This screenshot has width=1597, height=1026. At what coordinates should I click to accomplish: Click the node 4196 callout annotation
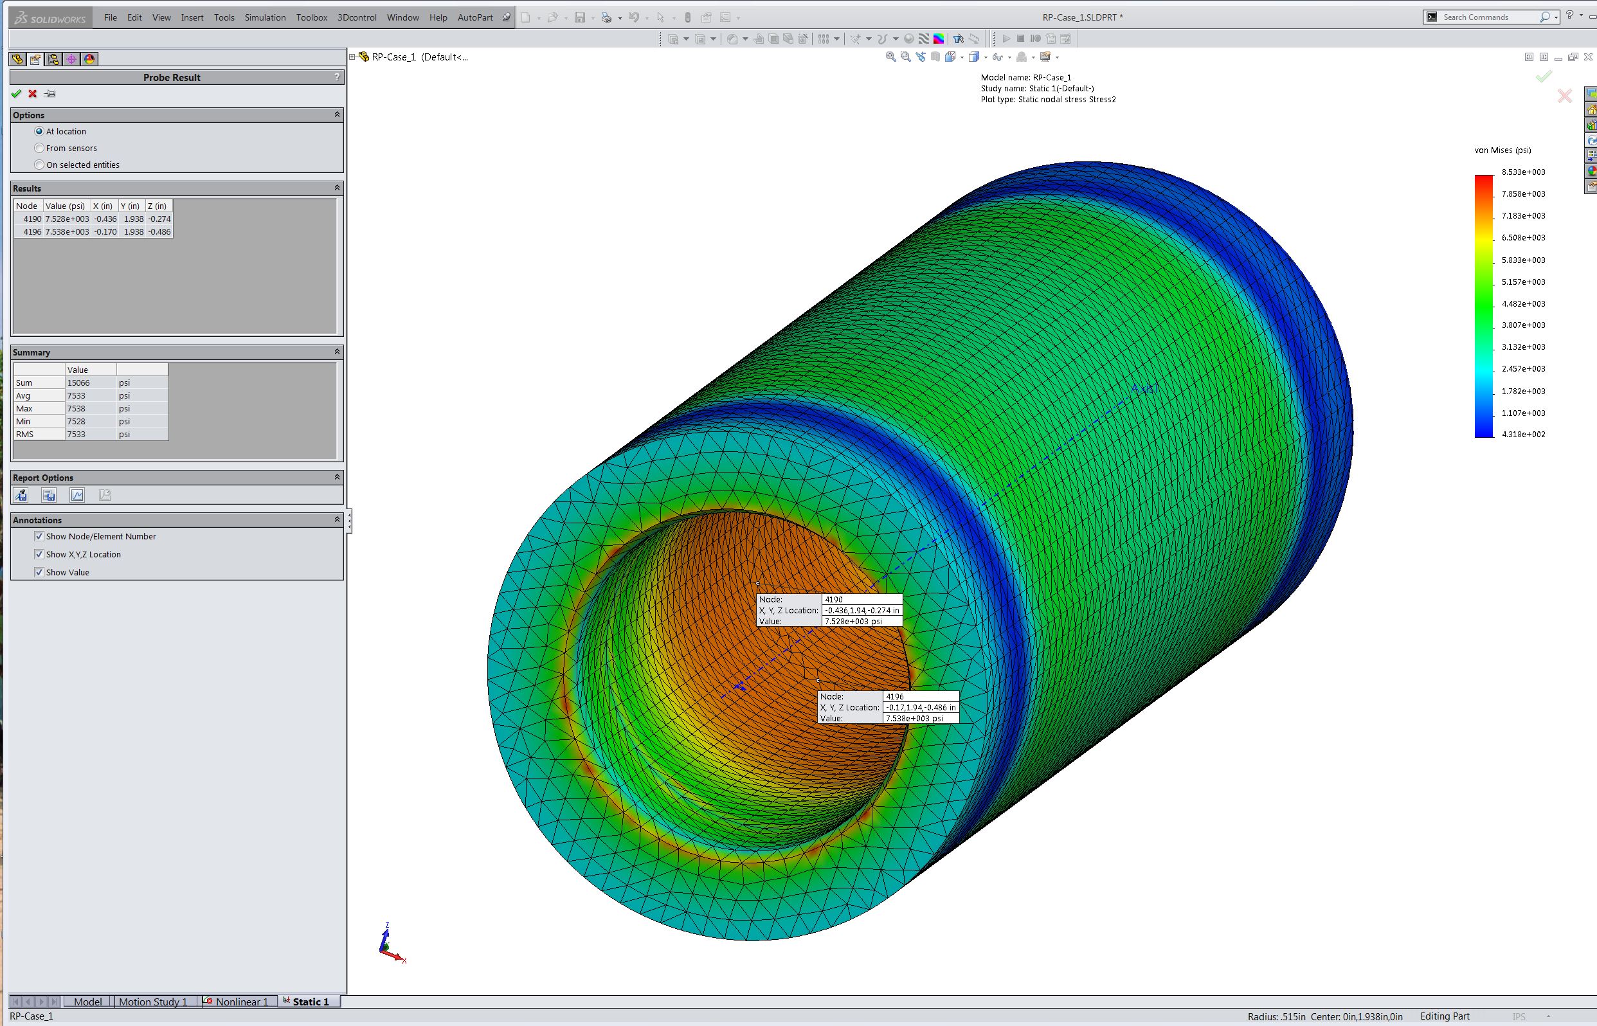click(x=888, y=707)
